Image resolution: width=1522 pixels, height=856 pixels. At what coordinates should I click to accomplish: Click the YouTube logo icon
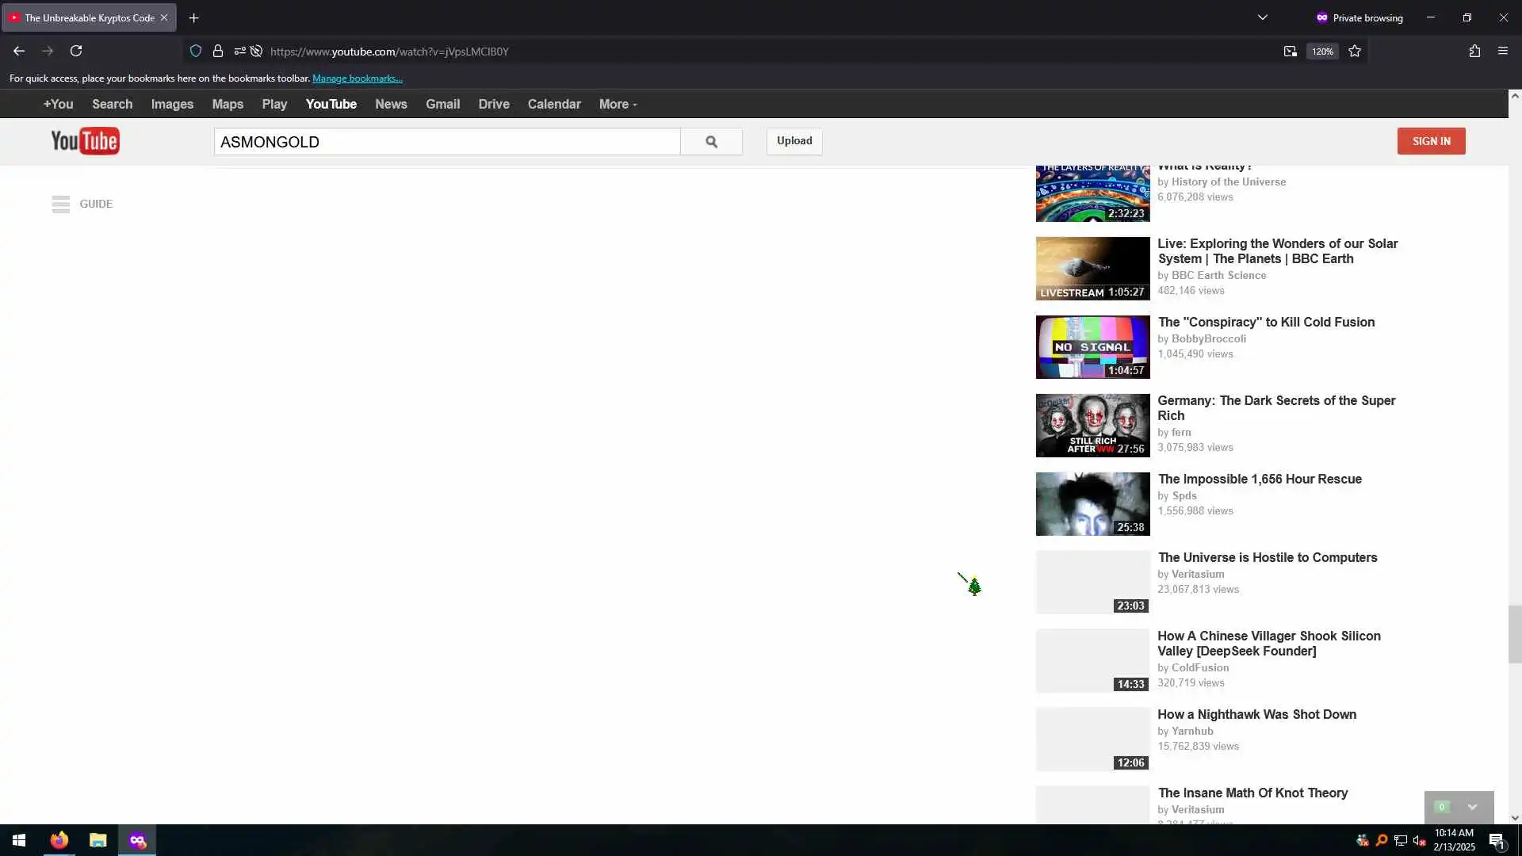point(85,141)
